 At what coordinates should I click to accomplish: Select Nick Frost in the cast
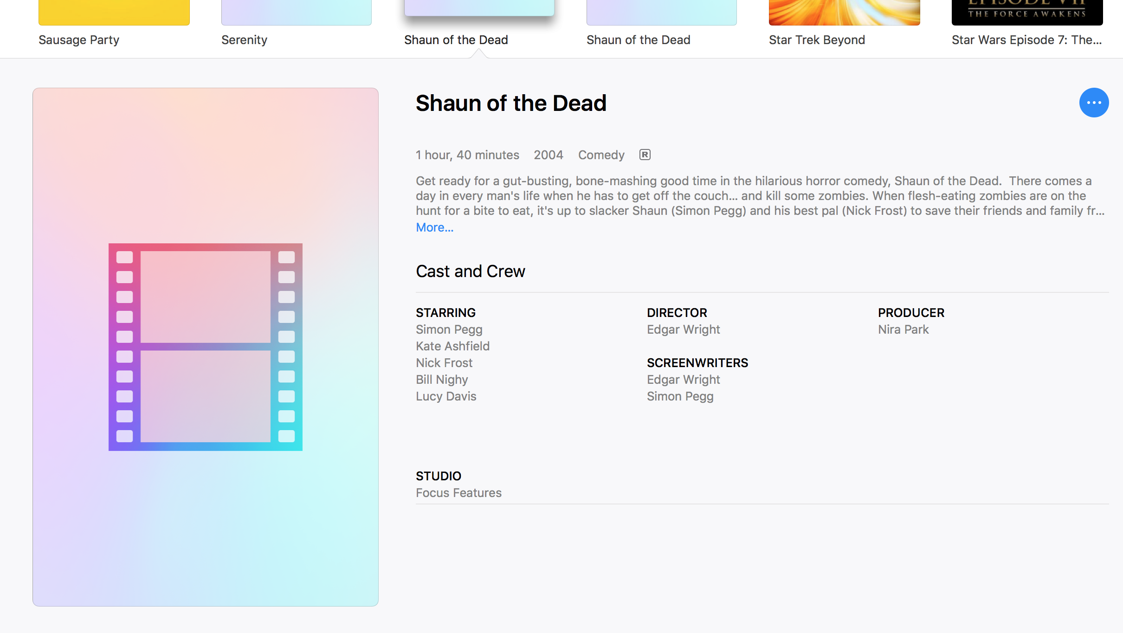(444, 363)
